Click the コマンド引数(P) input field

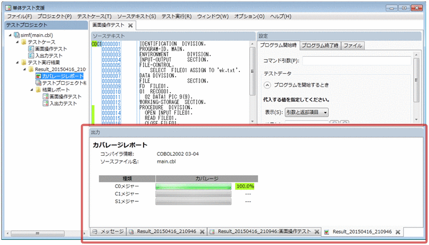357,61
